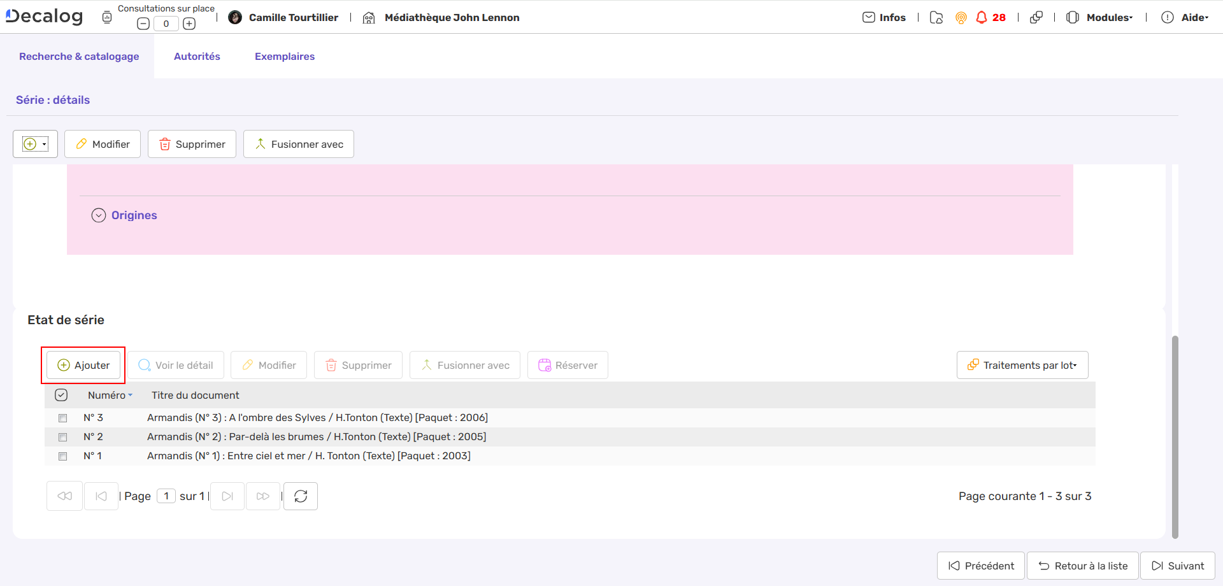Increment consultations sur place with plus button
The width and height of the screenshot is (1223, 586).
point(189,24)
